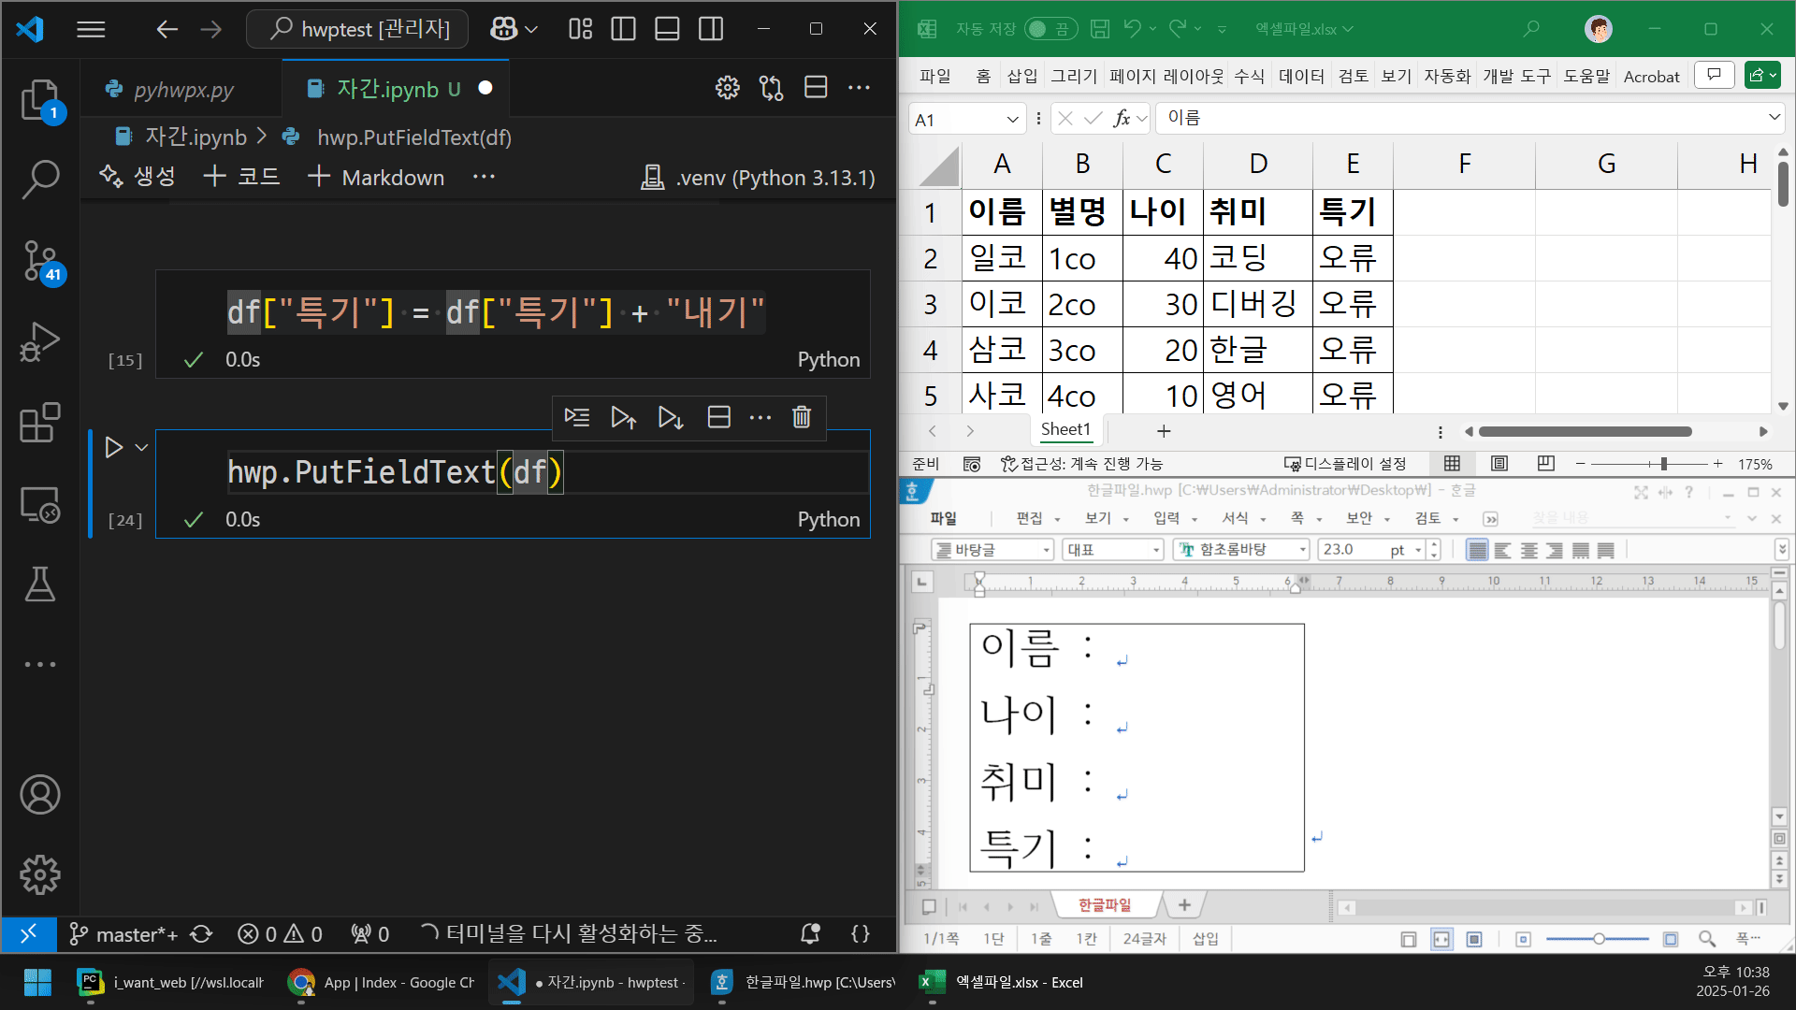Click Execute Above Cells icon

624,417
